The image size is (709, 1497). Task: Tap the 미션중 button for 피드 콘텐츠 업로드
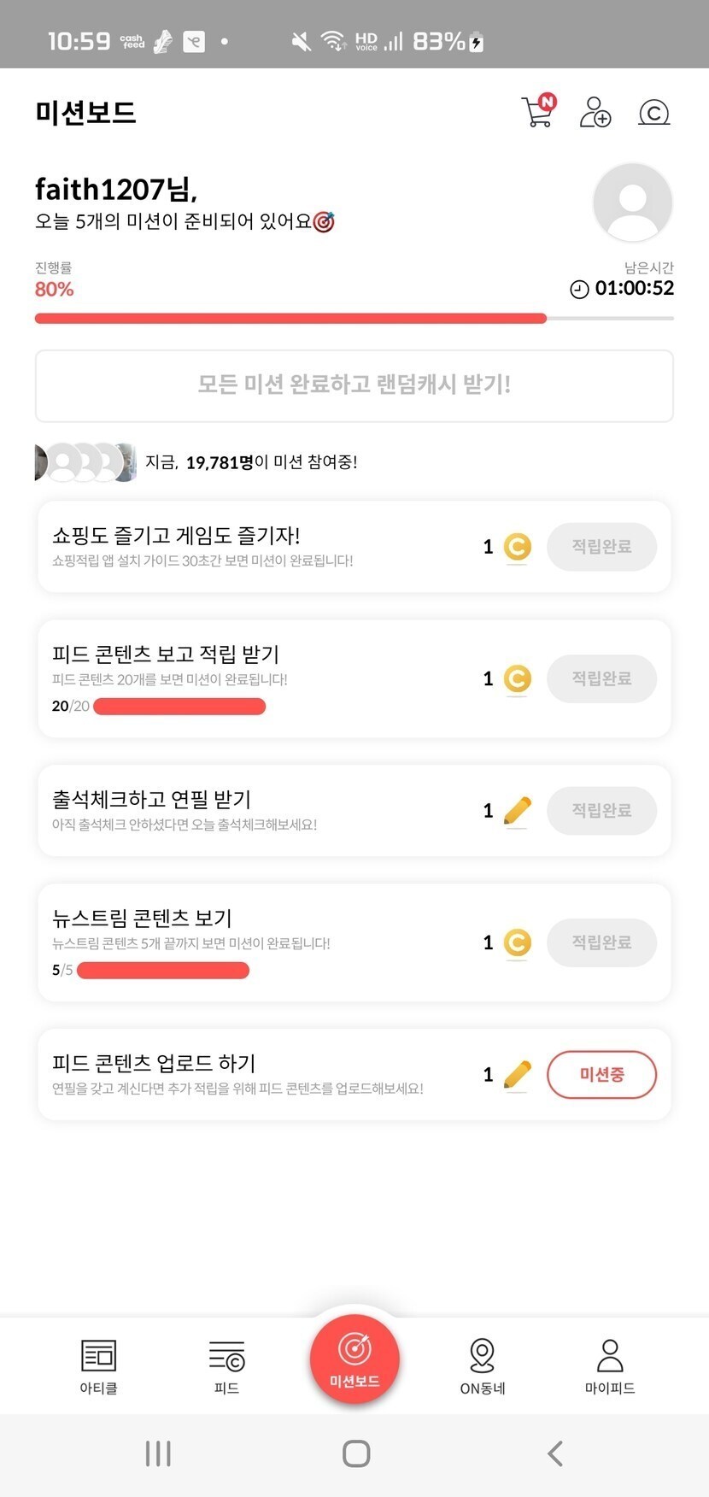pos(601,1074)
